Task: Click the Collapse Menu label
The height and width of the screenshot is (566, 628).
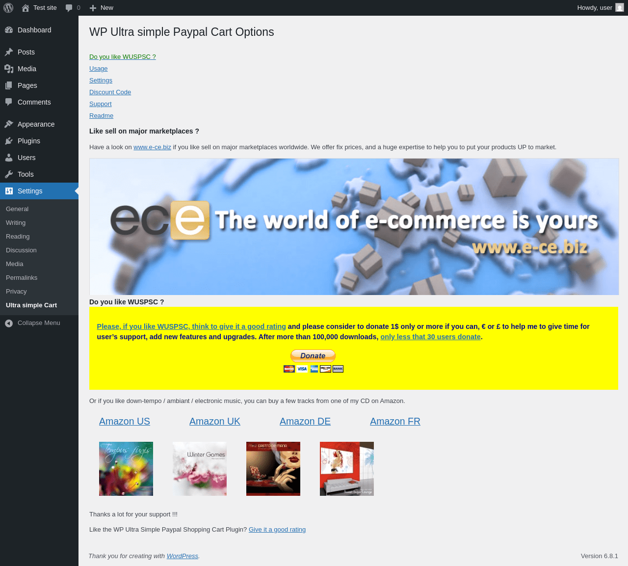Action: 39,323
